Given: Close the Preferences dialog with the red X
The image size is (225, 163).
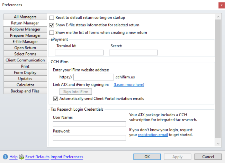Looking at the screenshot, I should 222,5.
